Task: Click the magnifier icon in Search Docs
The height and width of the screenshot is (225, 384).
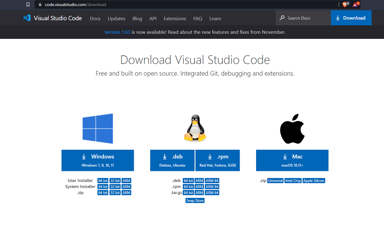Action: 282,18
